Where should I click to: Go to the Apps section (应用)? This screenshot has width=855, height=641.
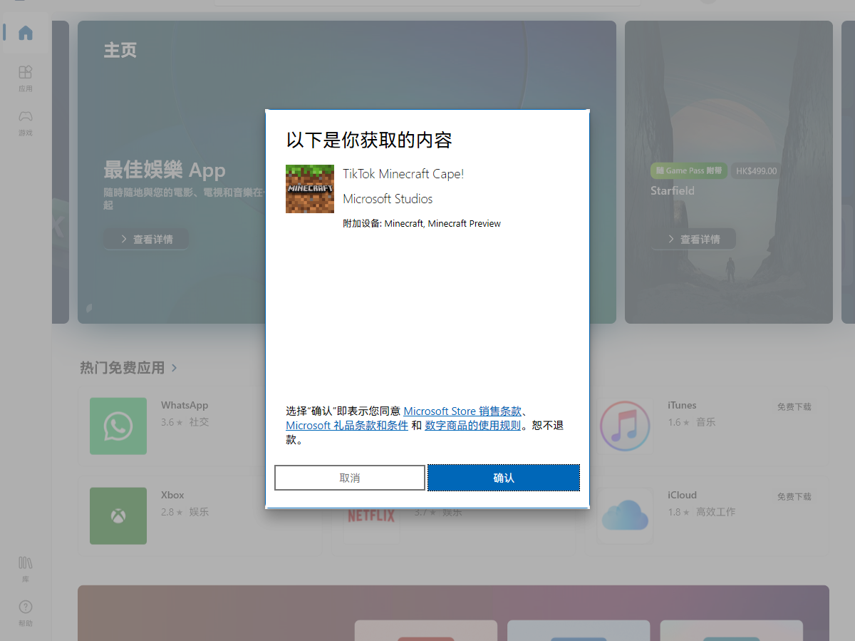[26, 78]
